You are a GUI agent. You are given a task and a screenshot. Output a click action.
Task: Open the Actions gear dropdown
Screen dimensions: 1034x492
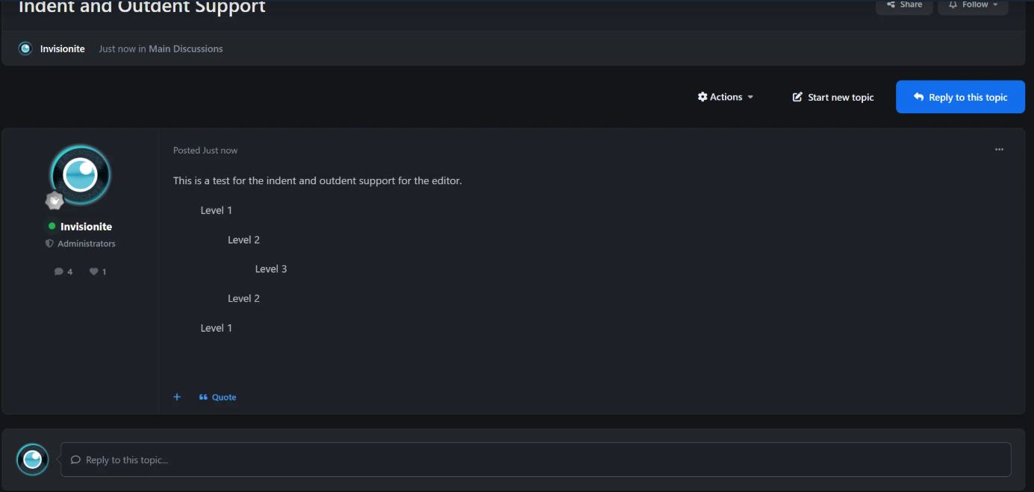click(726, 97)
